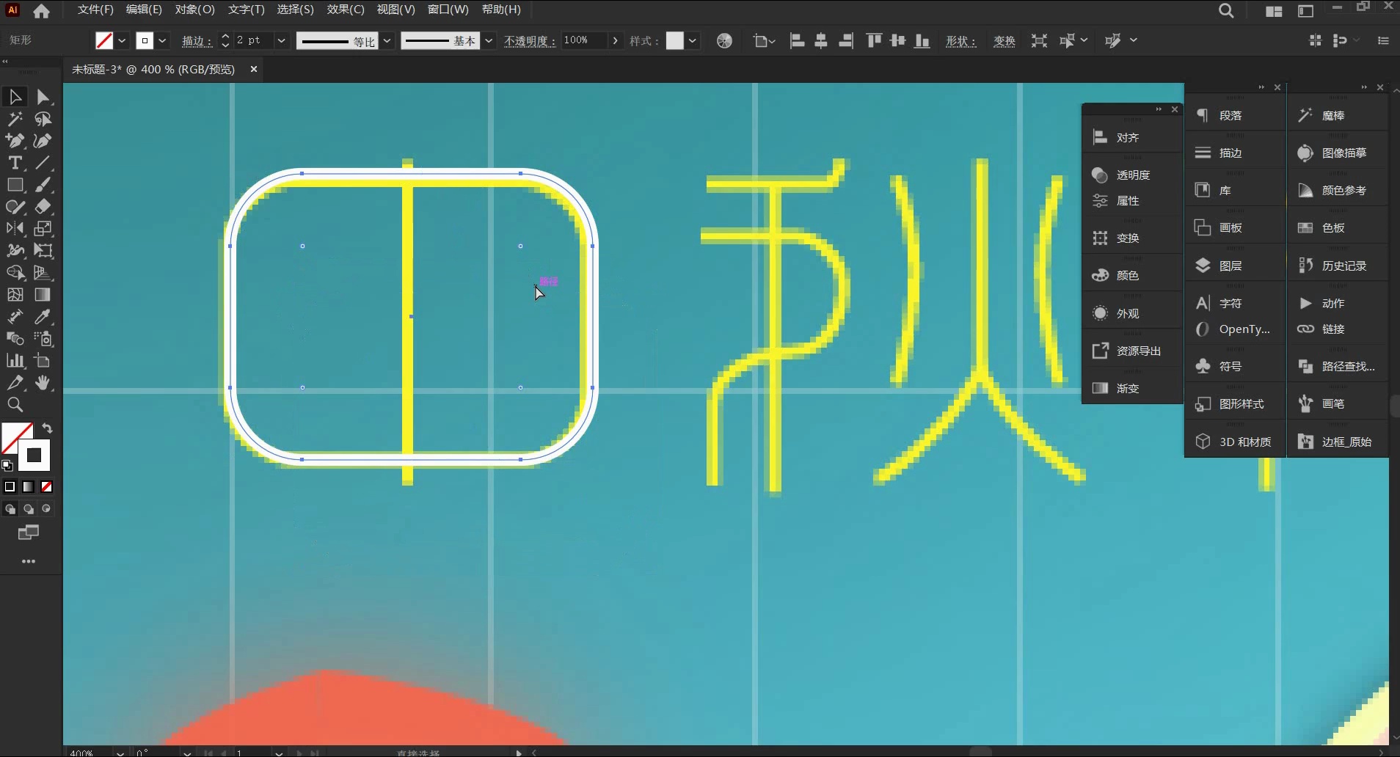Click the Home icon

[x=42, y=10]
